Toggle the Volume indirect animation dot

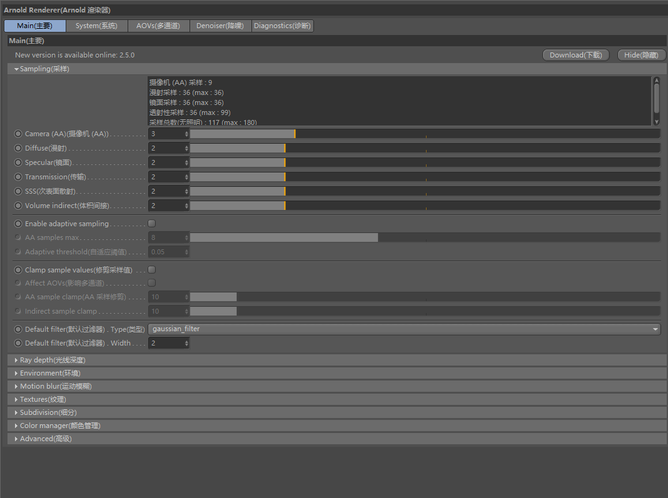(18, 206)
